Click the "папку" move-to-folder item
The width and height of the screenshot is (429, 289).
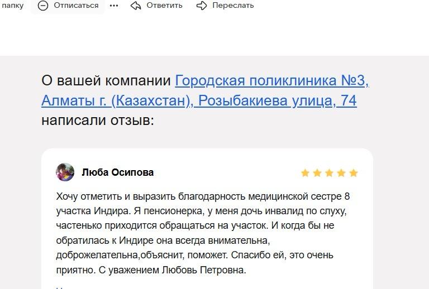coord(12,6)
